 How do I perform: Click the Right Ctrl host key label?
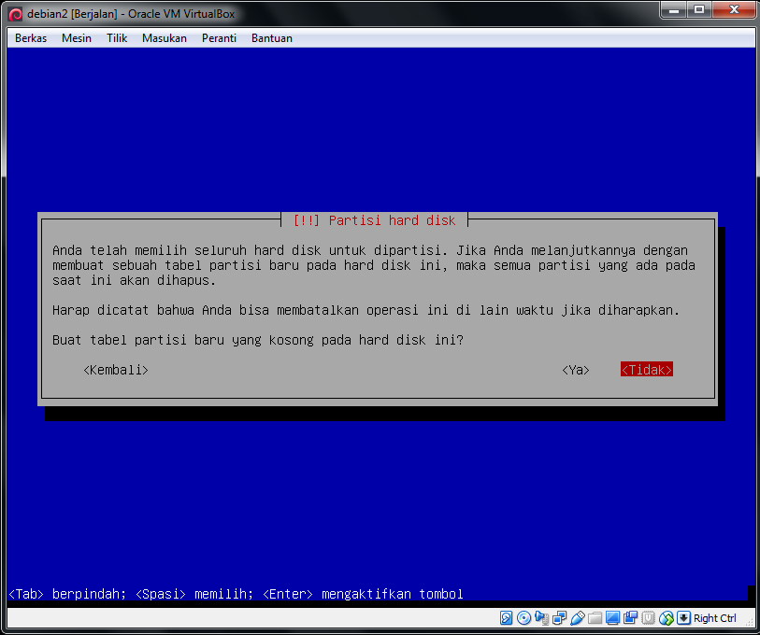714,618
